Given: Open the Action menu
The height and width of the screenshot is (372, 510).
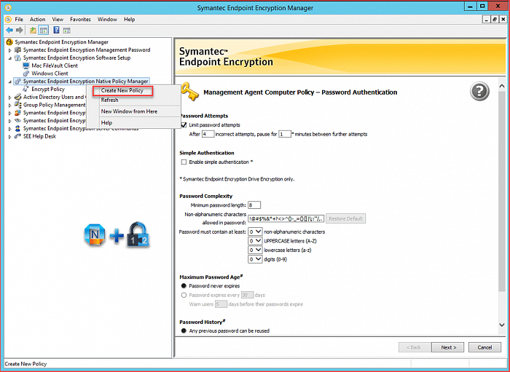Looking at the screenshot, I should [37, 20].
